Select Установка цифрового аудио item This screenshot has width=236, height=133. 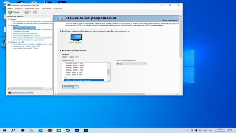26,36
